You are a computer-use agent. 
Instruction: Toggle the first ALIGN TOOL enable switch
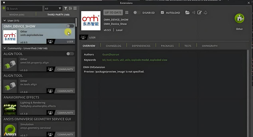(x=70, y=54)
